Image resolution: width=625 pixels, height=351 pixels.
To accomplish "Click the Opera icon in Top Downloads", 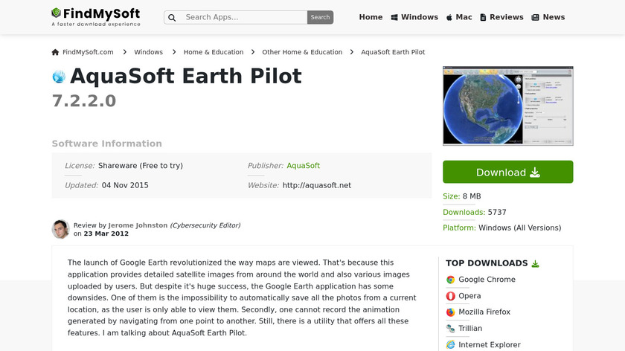I will [x=450, y=296].
